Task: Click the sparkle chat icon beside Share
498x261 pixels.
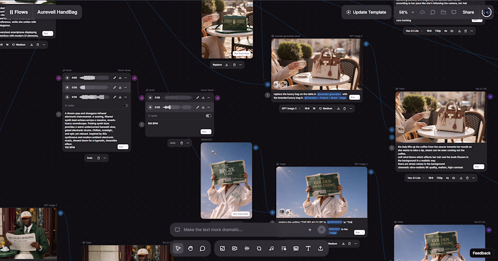Action: coord(454,12)
